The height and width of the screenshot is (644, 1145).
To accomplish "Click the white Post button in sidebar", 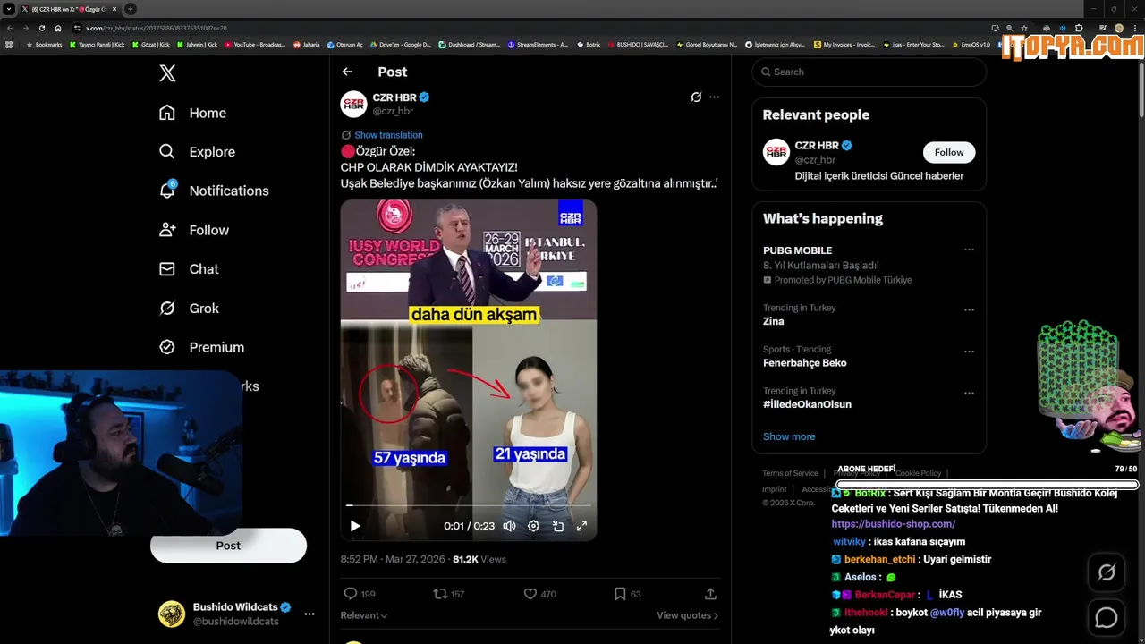I will (228, 546).
